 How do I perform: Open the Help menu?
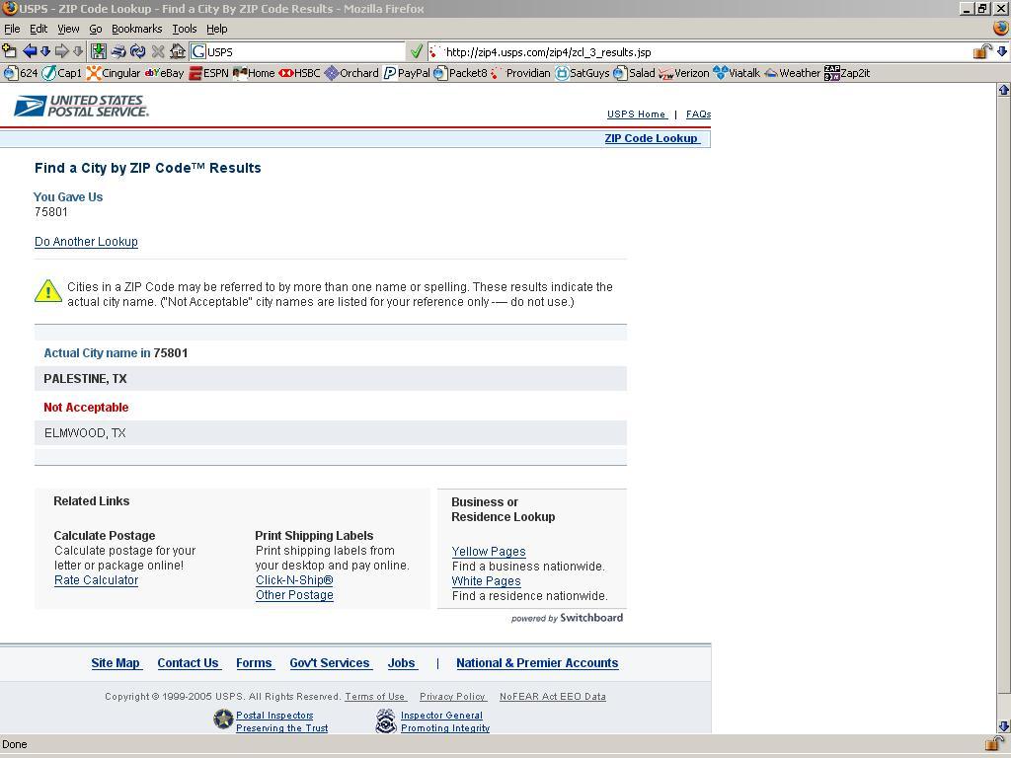tap(217, 29)
